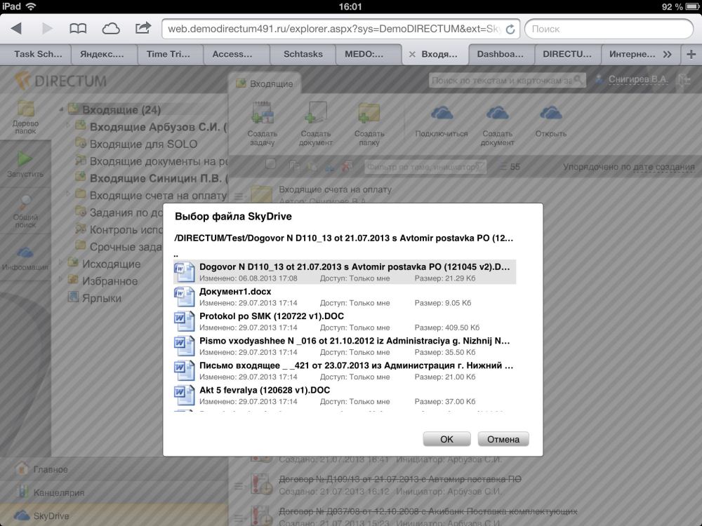Click the Дерево папок sidebar icon
Viewport: 702px width, 526px height.
pos(25,117)
